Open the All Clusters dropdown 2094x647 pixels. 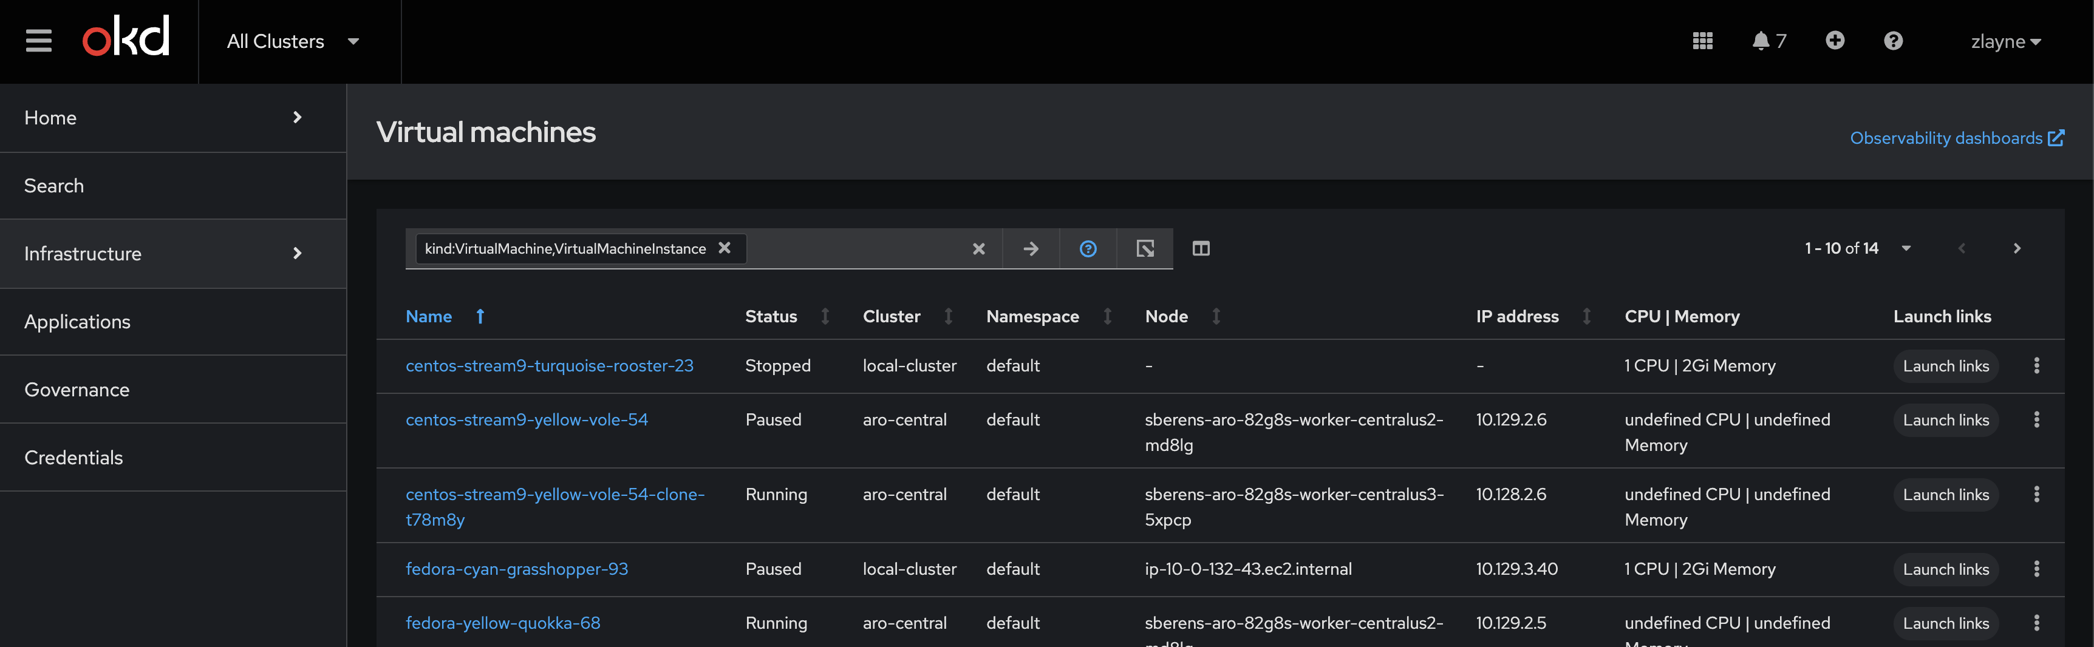(x=293, y=41)
